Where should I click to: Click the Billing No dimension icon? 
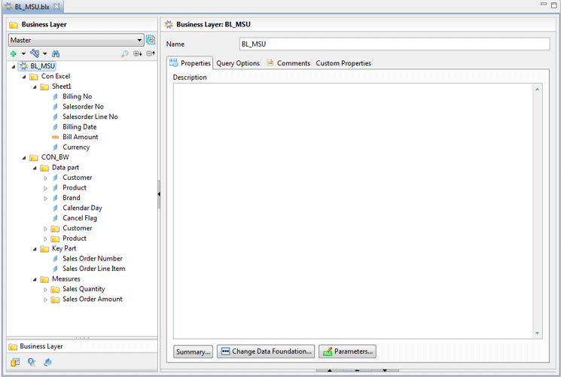point(56,96)
